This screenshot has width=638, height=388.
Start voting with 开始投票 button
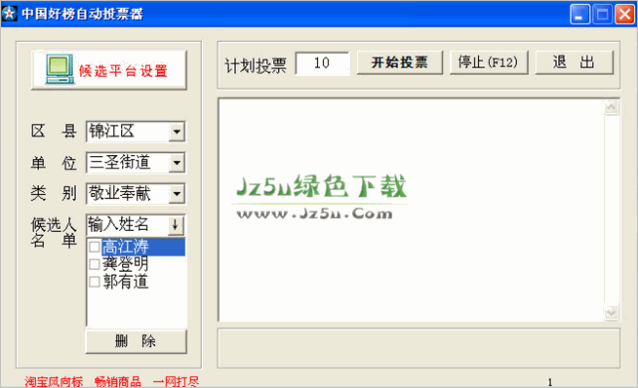coord(400,62)
